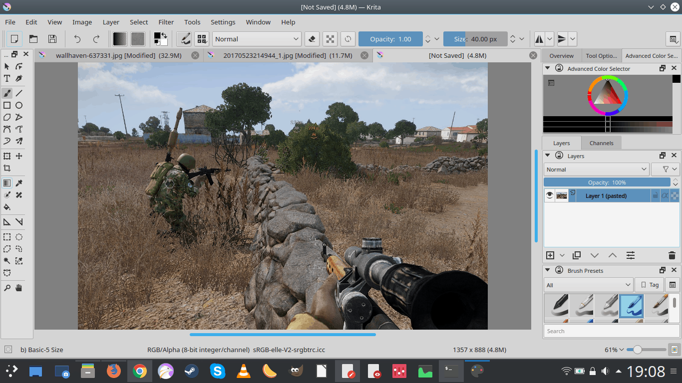Select the Freehand Brush tool
The width and height of the screenshot is (682, 383).
coord(7,93)
